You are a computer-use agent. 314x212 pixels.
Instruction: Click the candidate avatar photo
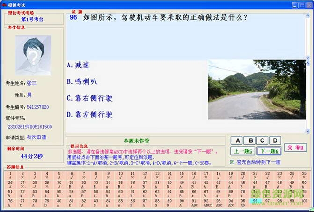[x=33, y=55]
